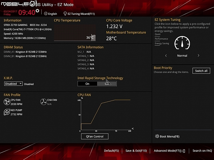The height and width of the screenshot is (160, 214).
Task: Click the CPU FAN curve chart
Action: point(106,114)
